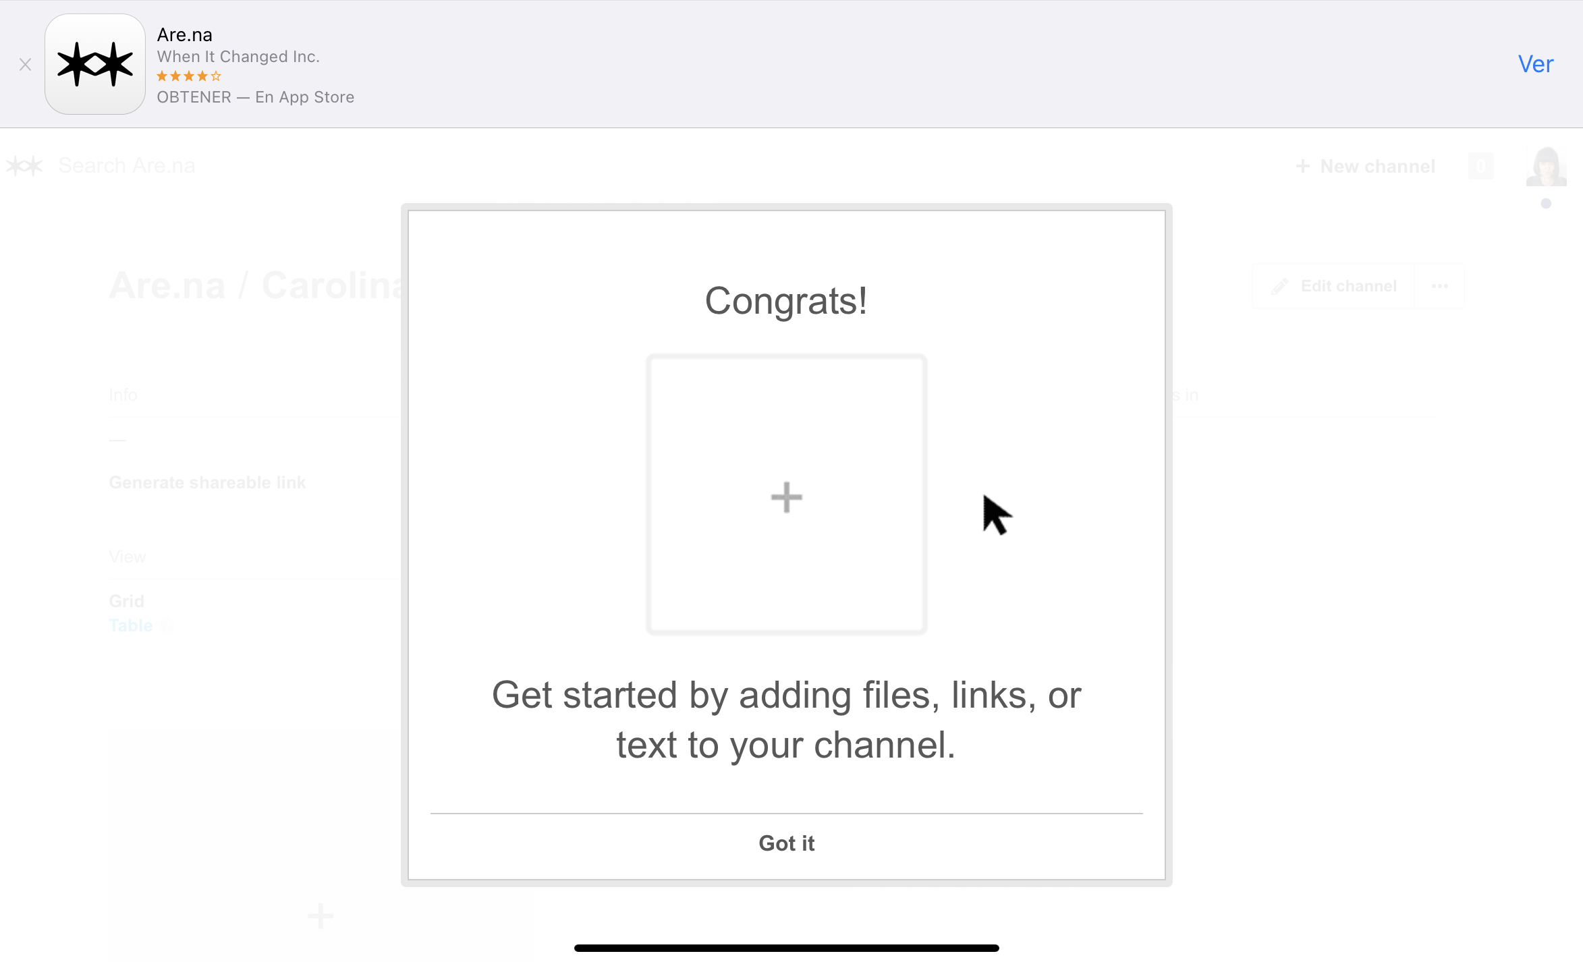This screenshot has width=1583, height=962.
Task: Focus the Search Are.na field
Action: click(x=127, y=166)
